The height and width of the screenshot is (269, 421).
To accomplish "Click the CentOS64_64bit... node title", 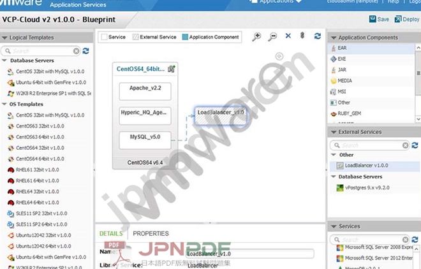I will click(x=140, y=69).
